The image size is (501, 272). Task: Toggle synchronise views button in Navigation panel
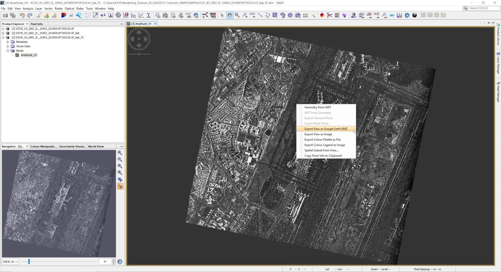pos(120,179)
